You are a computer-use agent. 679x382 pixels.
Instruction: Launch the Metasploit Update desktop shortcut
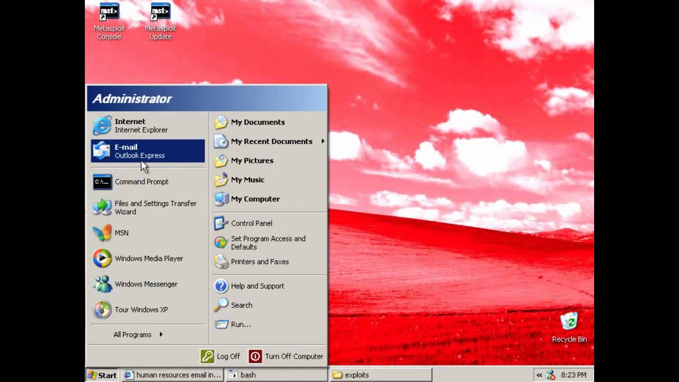[160, 21]
